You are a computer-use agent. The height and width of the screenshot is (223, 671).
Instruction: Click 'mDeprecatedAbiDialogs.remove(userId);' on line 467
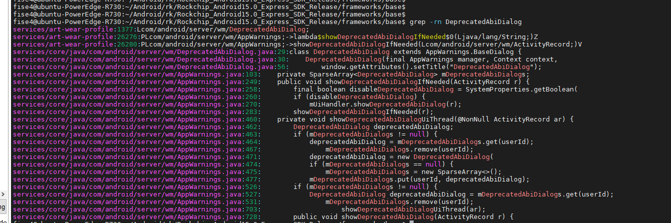pos(400,149)
